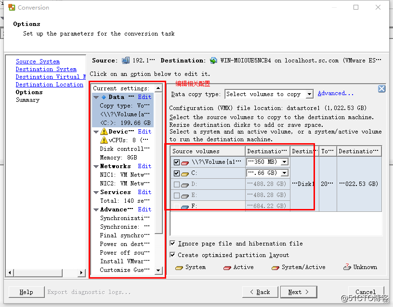393x307 pixels.
Task: Edit the Devices settings
Action: pos(144,132)
